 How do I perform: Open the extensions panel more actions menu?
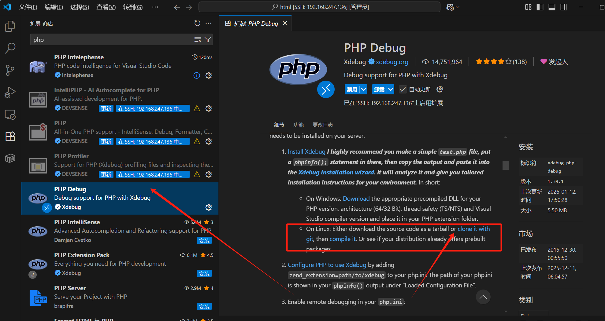[209, 23]
